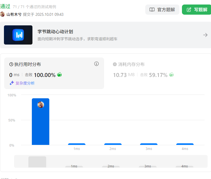Click the 4ms bar in the chart
Viewport: 211px width, 179px height.
click(x=185, y=144)
